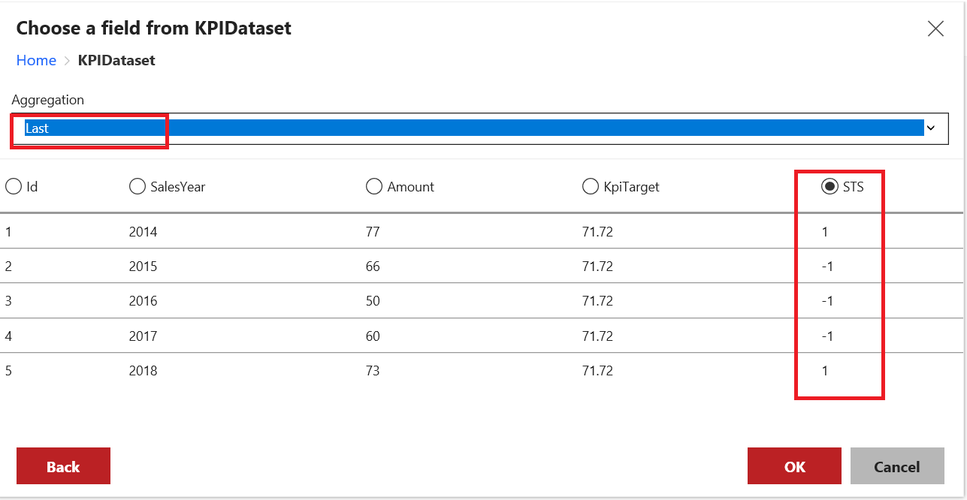The image size is (967, 500).
Task: Choose the Amount field radio button
Action: [374, 187]
